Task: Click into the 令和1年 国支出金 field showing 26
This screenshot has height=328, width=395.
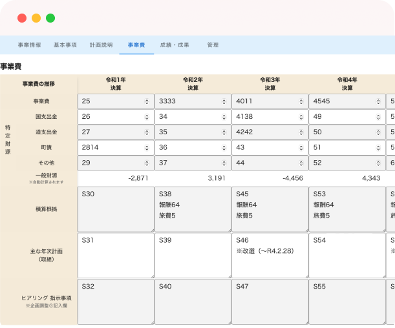Action: (110, 117)
